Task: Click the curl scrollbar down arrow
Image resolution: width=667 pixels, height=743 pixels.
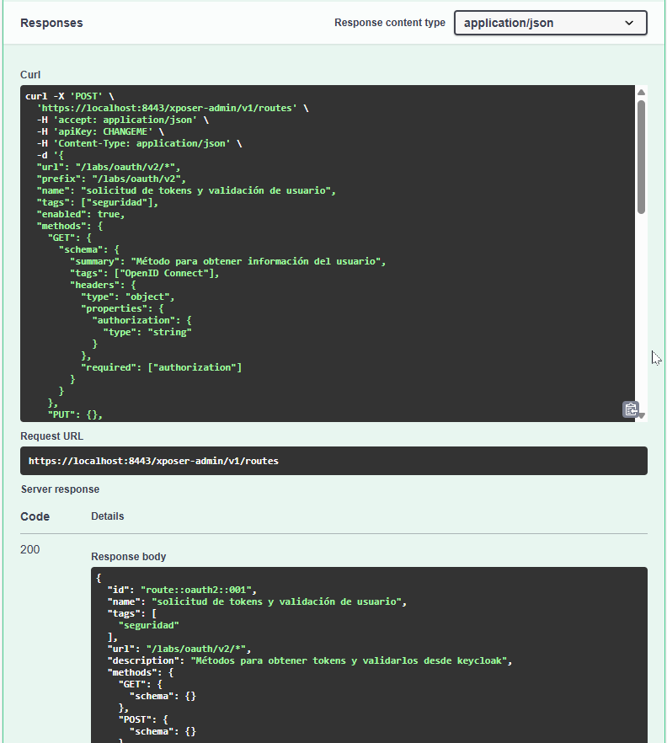Action: 641,415
